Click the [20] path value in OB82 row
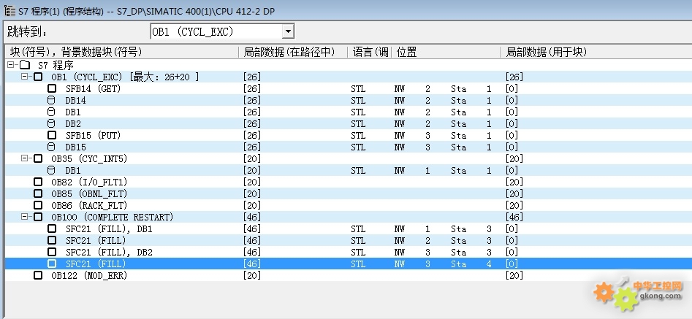The height and width of the screenshot is (319, 692). tap(252, 182)
